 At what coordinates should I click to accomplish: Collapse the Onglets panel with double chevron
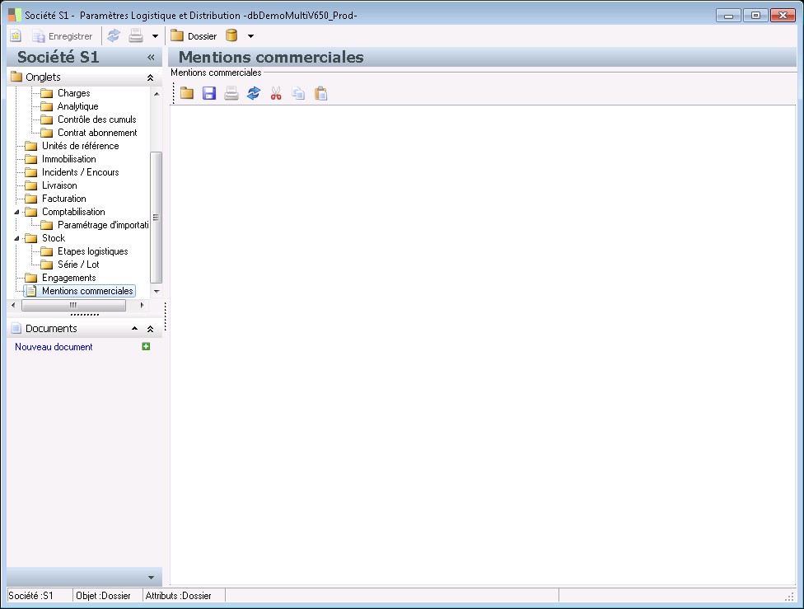(150, 77)
